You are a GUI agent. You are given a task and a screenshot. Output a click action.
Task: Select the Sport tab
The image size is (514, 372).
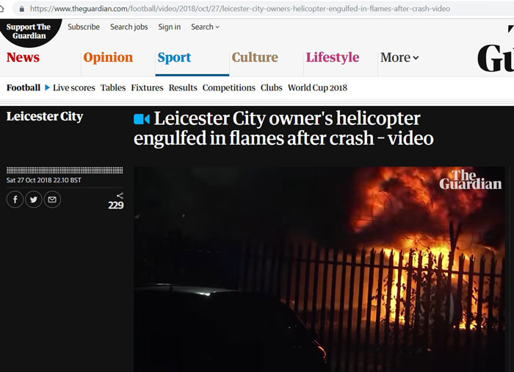(174, 57)
